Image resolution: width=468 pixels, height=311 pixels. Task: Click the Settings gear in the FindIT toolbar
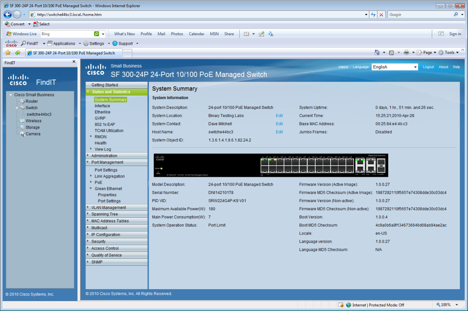tap(86, 43)
